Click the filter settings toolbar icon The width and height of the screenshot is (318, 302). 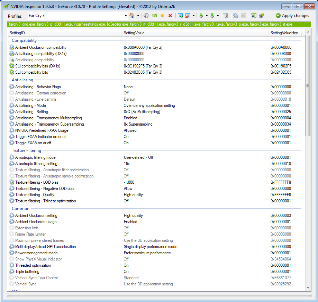point(226,16)
